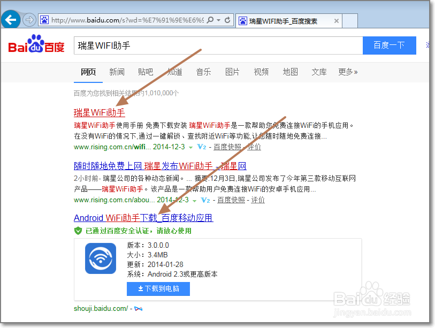Switch to the 知道 tab

[174, 72]
